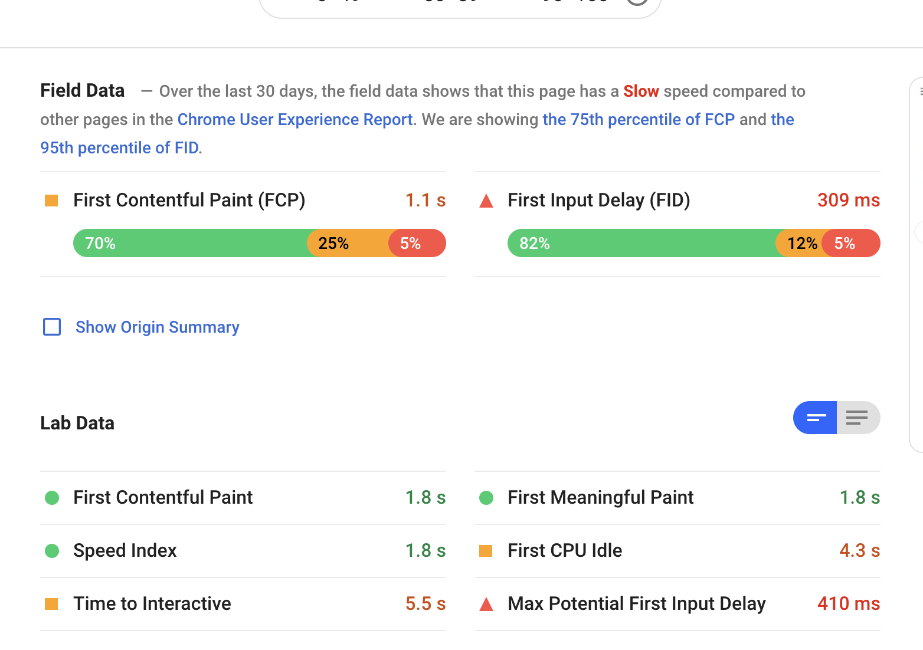
Task: Click the green circle beside First Contentful Paint lab metric
Action: click(52, 498)
